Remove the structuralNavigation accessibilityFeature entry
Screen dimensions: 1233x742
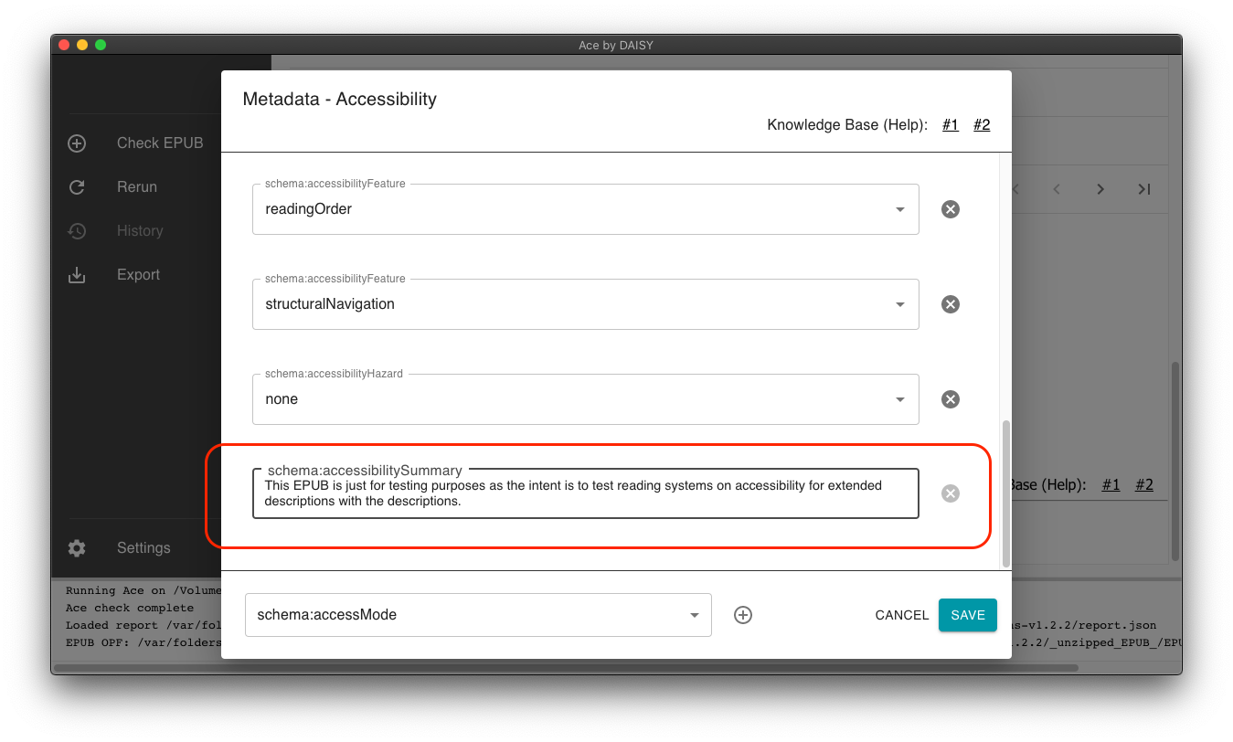(x=951, y=304)
